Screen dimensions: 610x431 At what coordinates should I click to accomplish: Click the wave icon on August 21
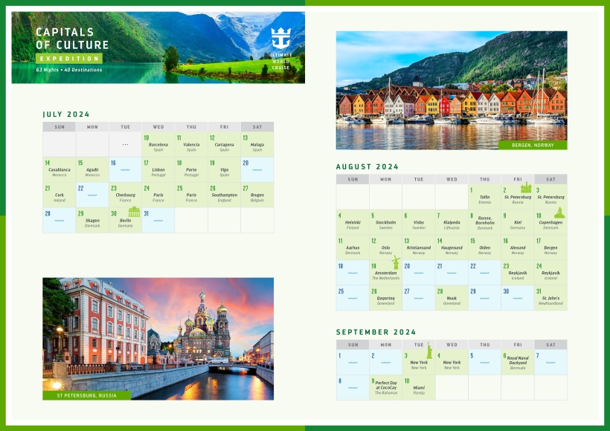pos(452,273)
